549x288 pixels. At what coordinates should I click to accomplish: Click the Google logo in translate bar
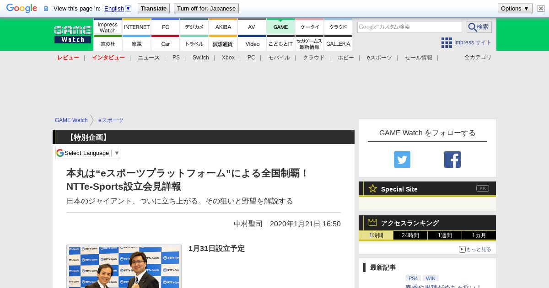click(22, 8)
